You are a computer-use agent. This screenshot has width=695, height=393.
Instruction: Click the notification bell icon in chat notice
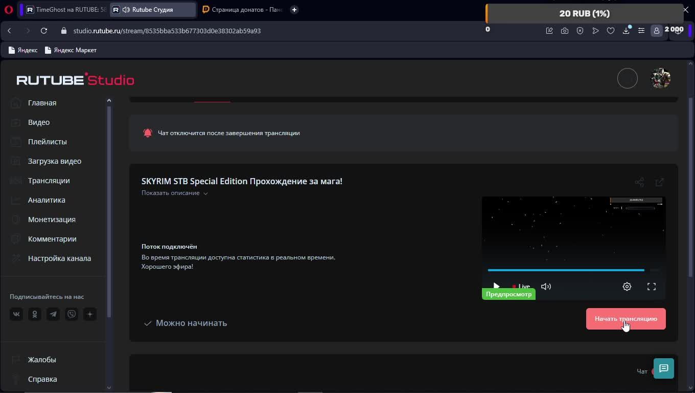[x=148, y=133]
